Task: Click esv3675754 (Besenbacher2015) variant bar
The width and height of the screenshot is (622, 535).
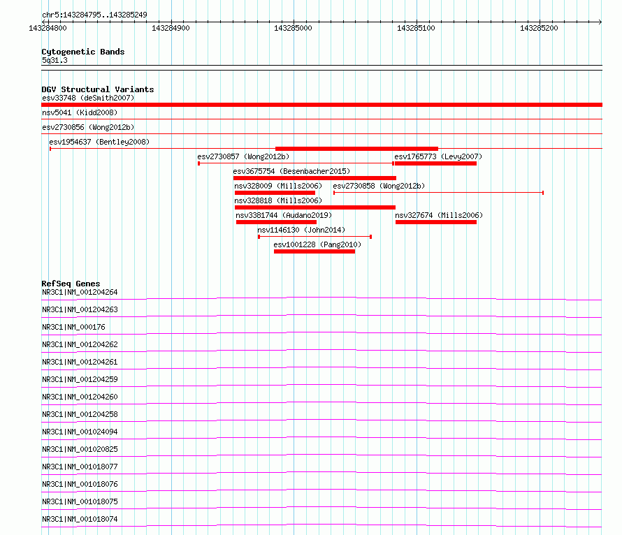Action: pos(314,178)
